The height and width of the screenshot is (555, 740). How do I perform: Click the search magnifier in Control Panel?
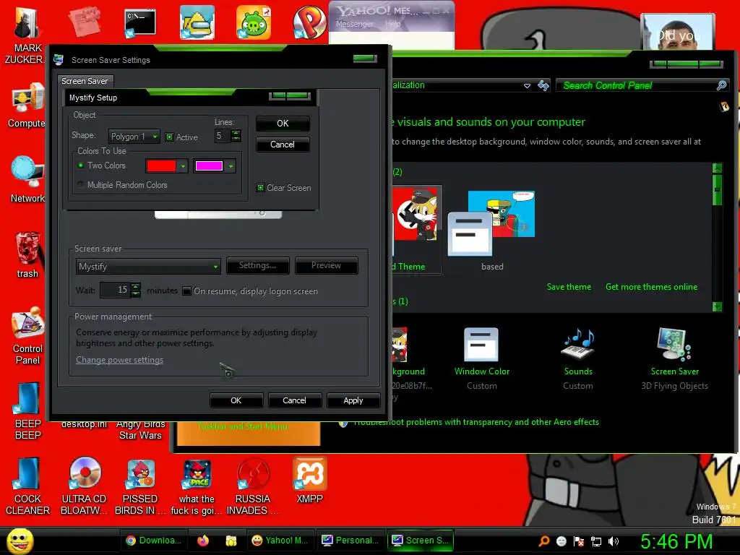tap(721, 85)
